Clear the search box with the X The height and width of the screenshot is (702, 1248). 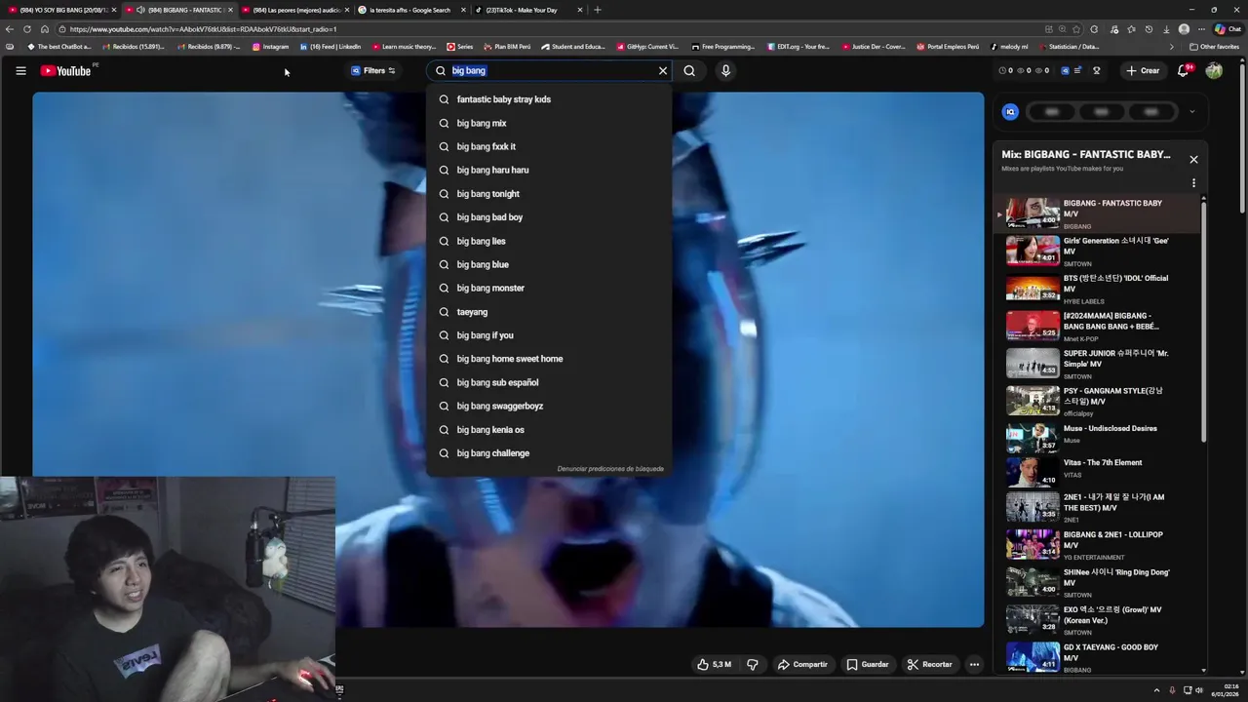tap(663, 70)
